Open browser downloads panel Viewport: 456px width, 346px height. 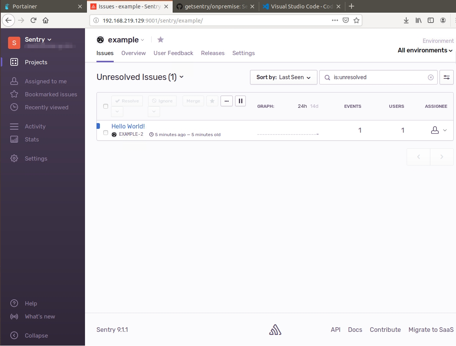point(406,20)
